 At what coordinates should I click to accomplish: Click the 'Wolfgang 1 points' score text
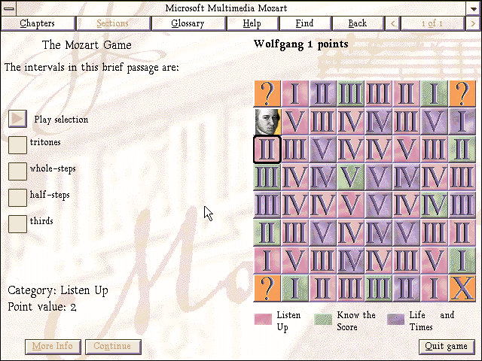[x=301, y=44]
